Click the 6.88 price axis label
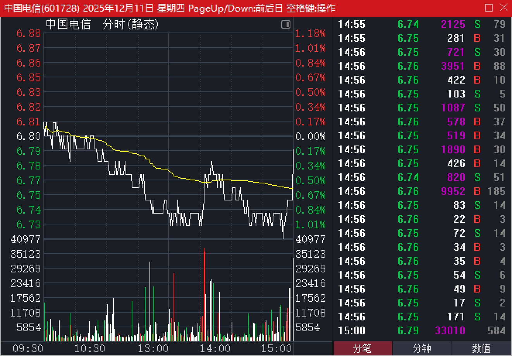This screenshot has width=512, height=356. [29, 34]
